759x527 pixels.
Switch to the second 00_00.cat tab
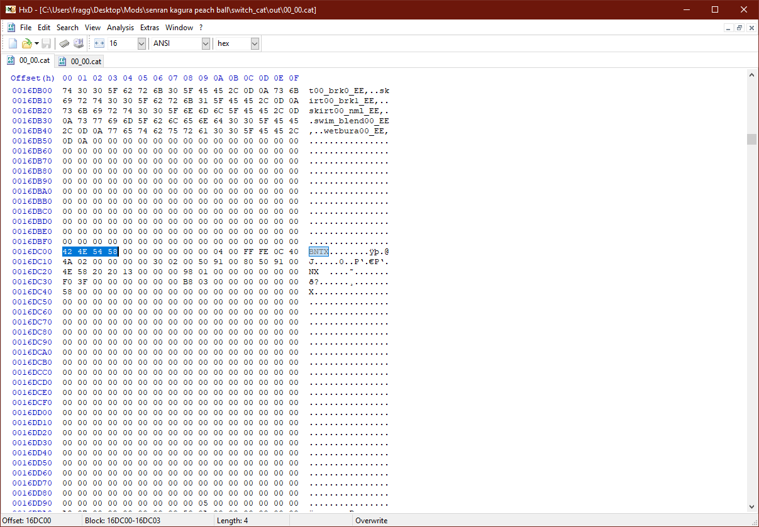pos(79,61)
